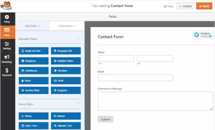Image resolution: width=215 pixels, height=130 pixels.
Task: Click the textarea resize handle corner
Action: [211, 109]
